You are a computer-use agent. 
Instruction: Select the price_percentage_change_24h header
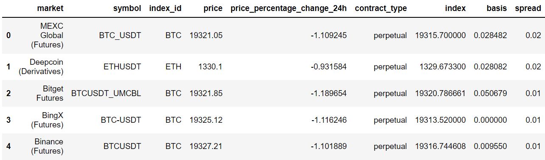[289, 8]
